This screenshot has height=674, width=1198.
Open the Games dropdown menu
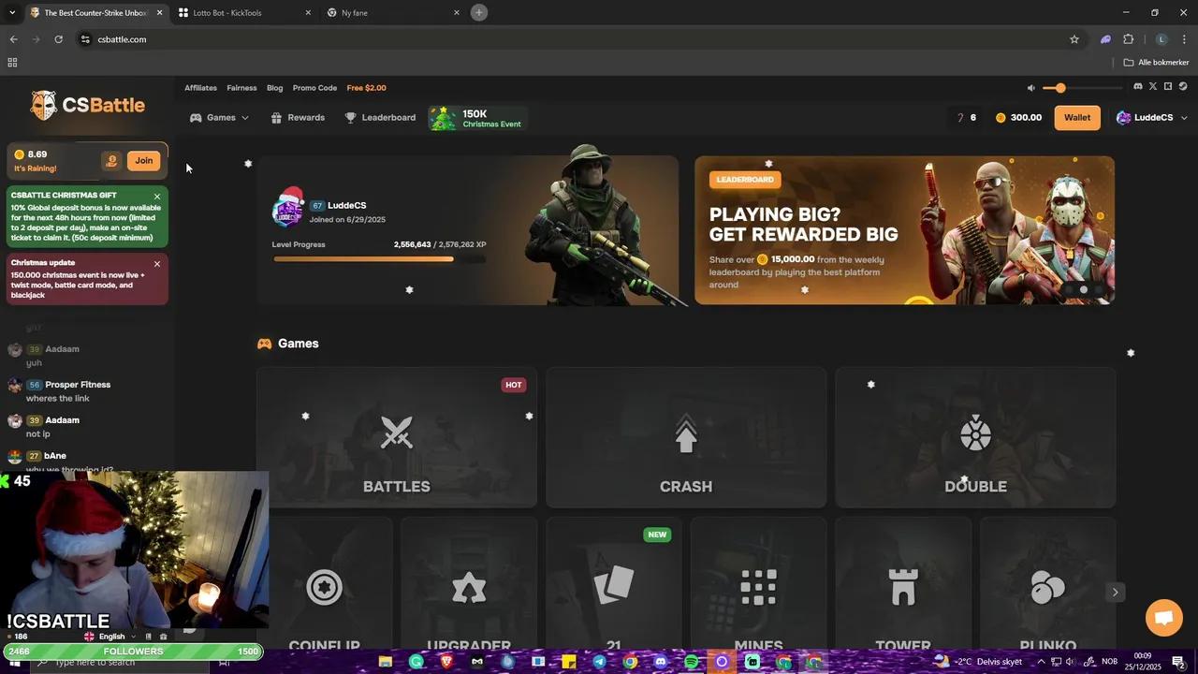[221, 117]
